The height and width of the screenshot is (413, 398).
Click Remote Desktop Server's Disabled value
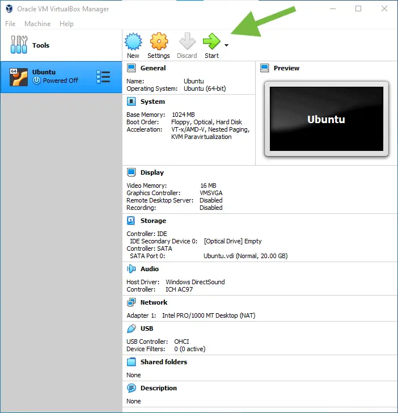211,200
